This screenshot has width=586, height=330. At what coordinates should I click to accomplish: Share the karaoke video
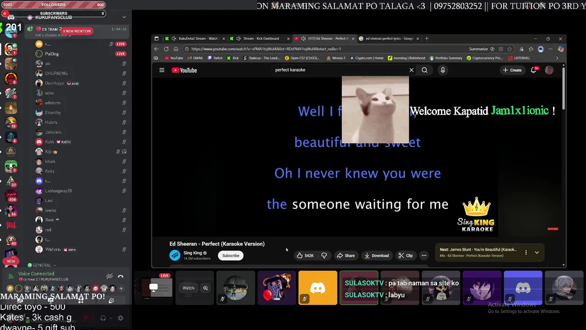point(346,255)
